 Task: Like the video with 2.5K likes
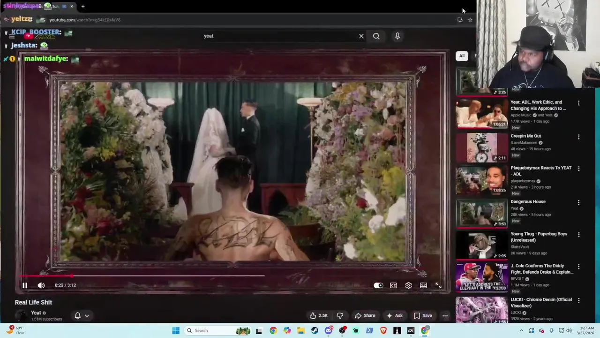[x=318, y=315]
